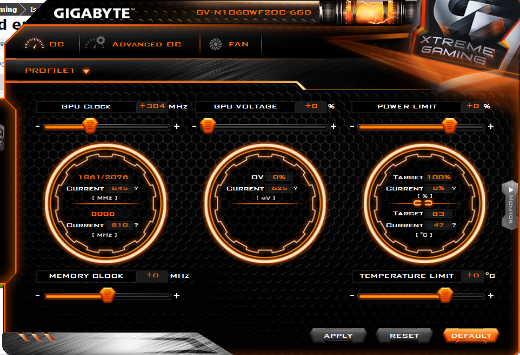Screen dimensions: 520x355
Task: Click the help mark beside voltage 625
Action: tap(296, 188)
